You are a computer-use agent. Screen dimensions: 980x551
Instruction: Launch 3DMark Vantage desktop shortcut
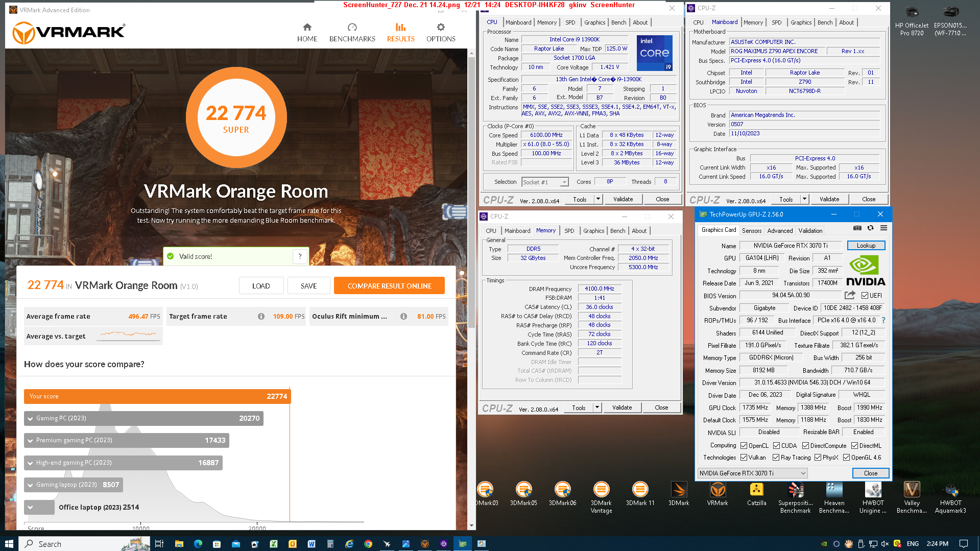[x=601, y=497]
